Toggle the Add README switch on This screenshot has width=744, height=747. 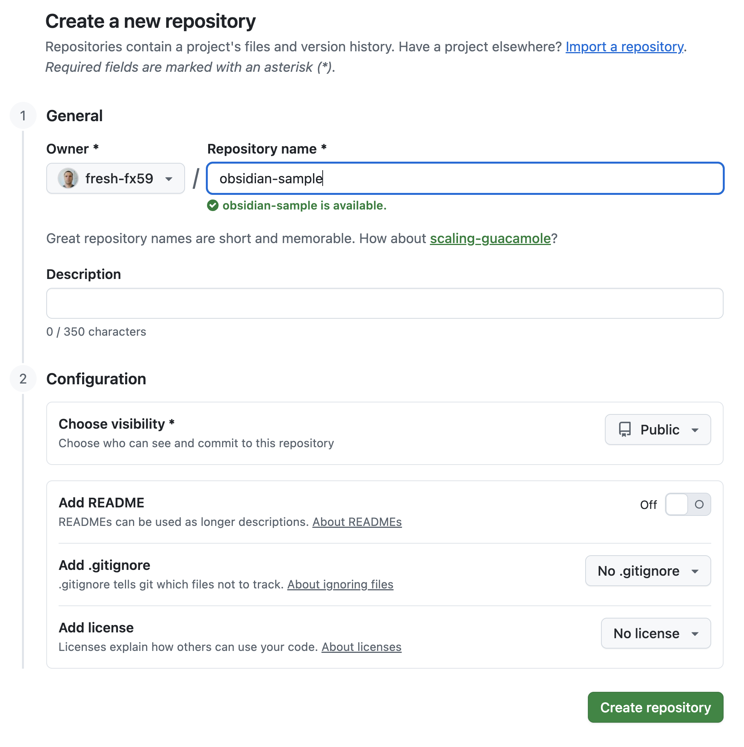(x=687, y=504)
